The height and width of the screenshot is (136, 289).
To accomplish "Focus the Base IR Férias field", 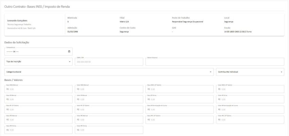I will click(179, 99).
